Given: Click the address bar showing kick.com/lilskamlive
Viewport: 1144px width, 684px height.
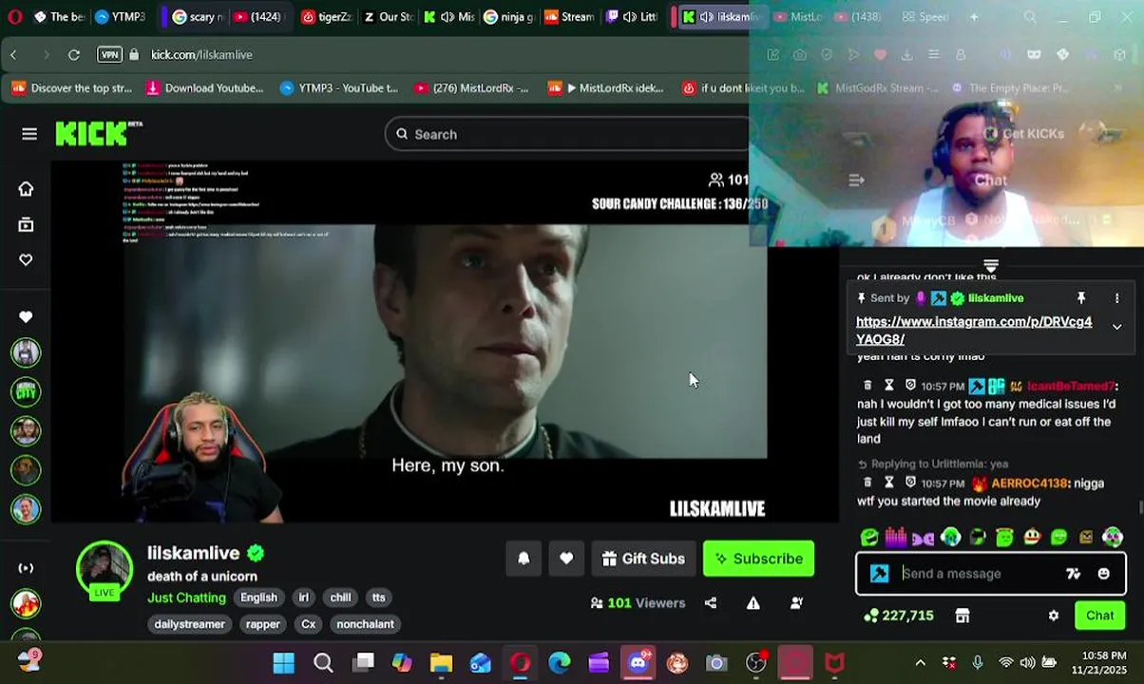Looking at the screenshot, I should pos(202,55).
